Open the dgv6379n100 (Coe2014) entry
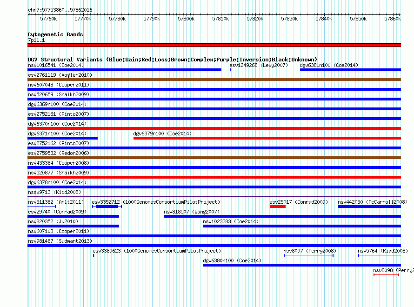 pyautogui.click(x=162, y=133)
